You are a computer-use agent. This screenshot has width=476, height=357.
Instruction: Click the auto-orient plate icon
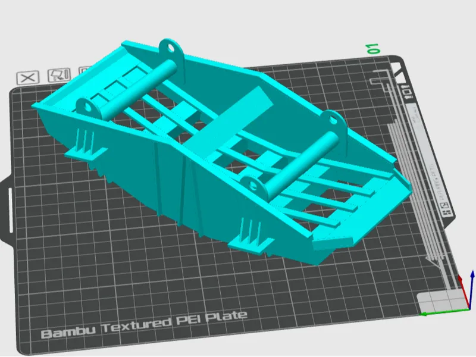(59, 76)
